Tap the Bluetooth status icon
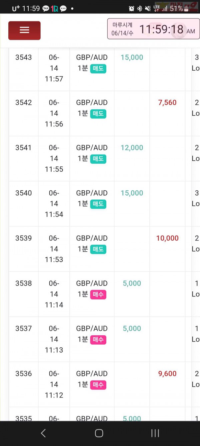The height and width of the screenshot is (446, 200). pyautogui.click(x=140, y=9)
